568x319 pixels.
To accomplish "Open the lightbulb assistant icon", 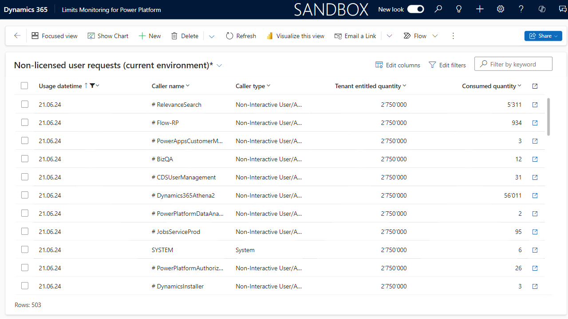I will tap(459, 9).
